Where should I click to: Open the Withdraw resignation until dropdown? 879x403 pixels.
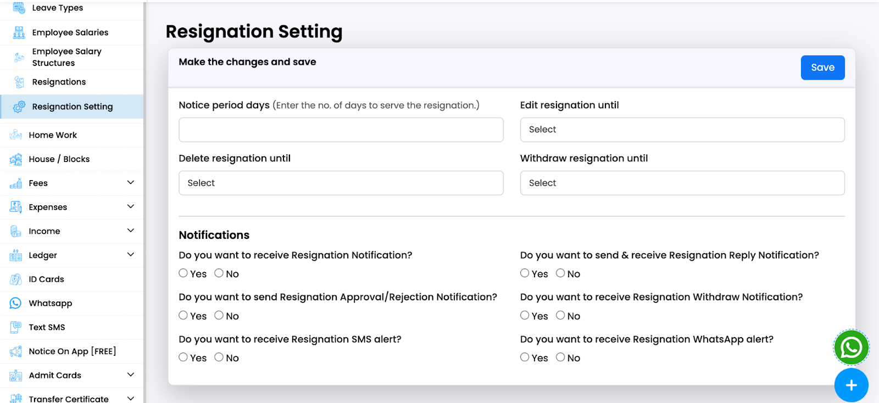point(682,183)
